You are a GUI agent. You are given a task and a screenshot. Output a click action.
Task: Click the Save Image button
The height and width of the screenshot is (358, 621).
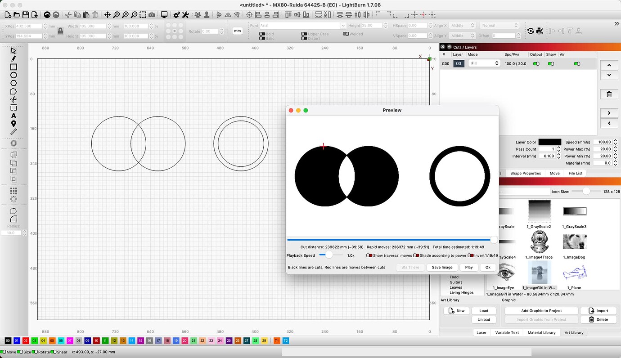coord(442,267)
